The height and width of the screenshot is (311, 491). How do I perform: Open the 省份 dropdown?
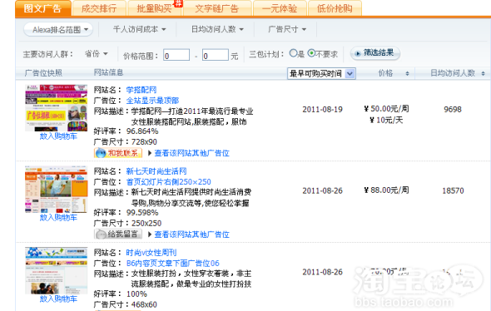[x=97, y=54]
